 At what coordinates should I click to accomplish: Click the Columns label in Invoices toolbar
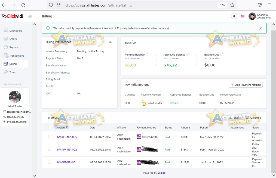pos(256,118)
